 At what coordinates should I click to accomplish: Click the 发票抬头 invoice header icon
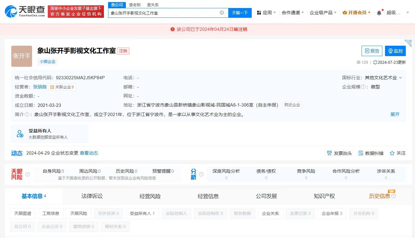330,153
